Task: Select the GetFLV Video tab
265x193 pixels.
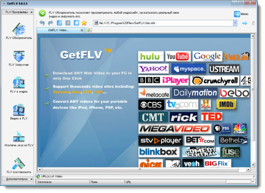Action: (x=58, y=30)
